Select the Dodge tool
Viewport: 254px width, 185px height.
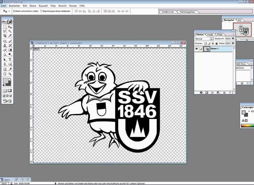[x=10, y=54]
